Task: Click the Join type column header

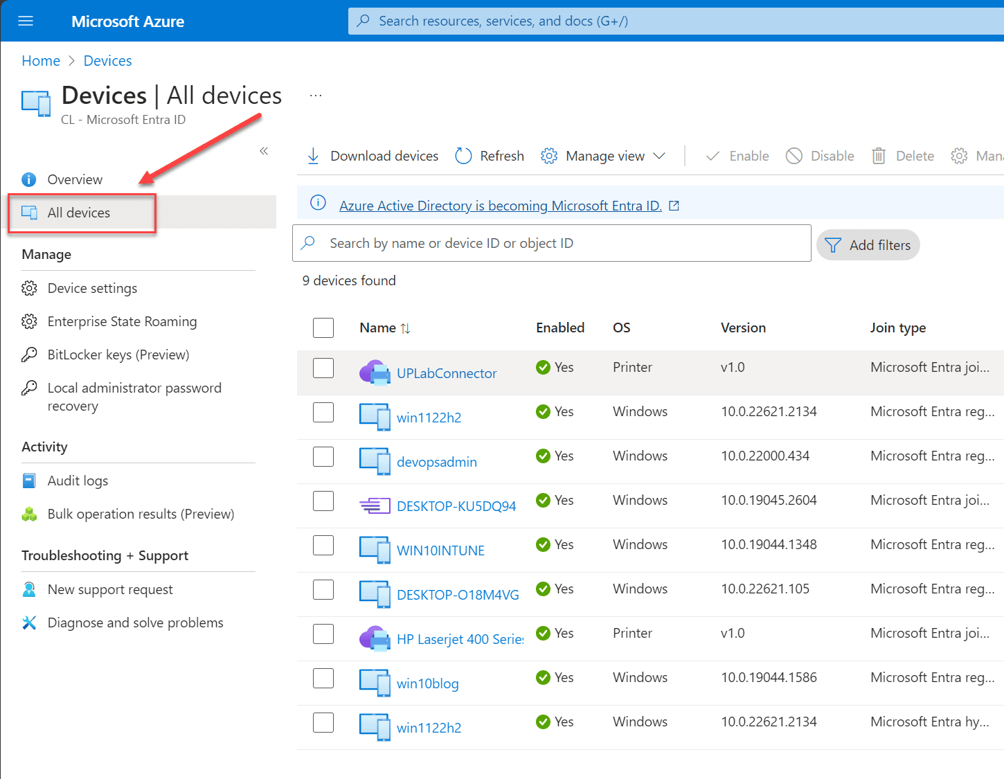Action: click(x=897, y=328)
